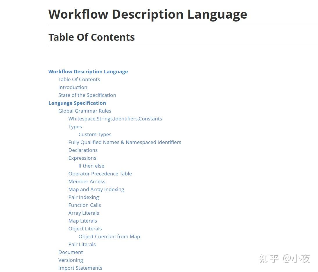Select Whitespace, Strings, Identifiers, Constants link

click(115, 119)
